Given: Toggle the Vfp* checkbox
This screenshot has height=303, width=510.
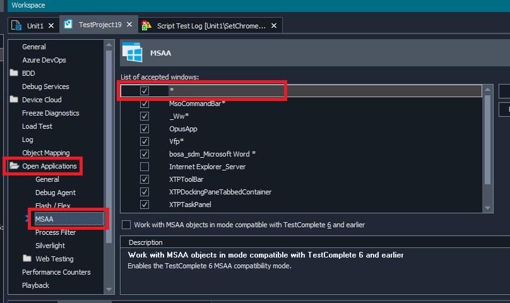Looking at the screenshot, I should (145, 141).
